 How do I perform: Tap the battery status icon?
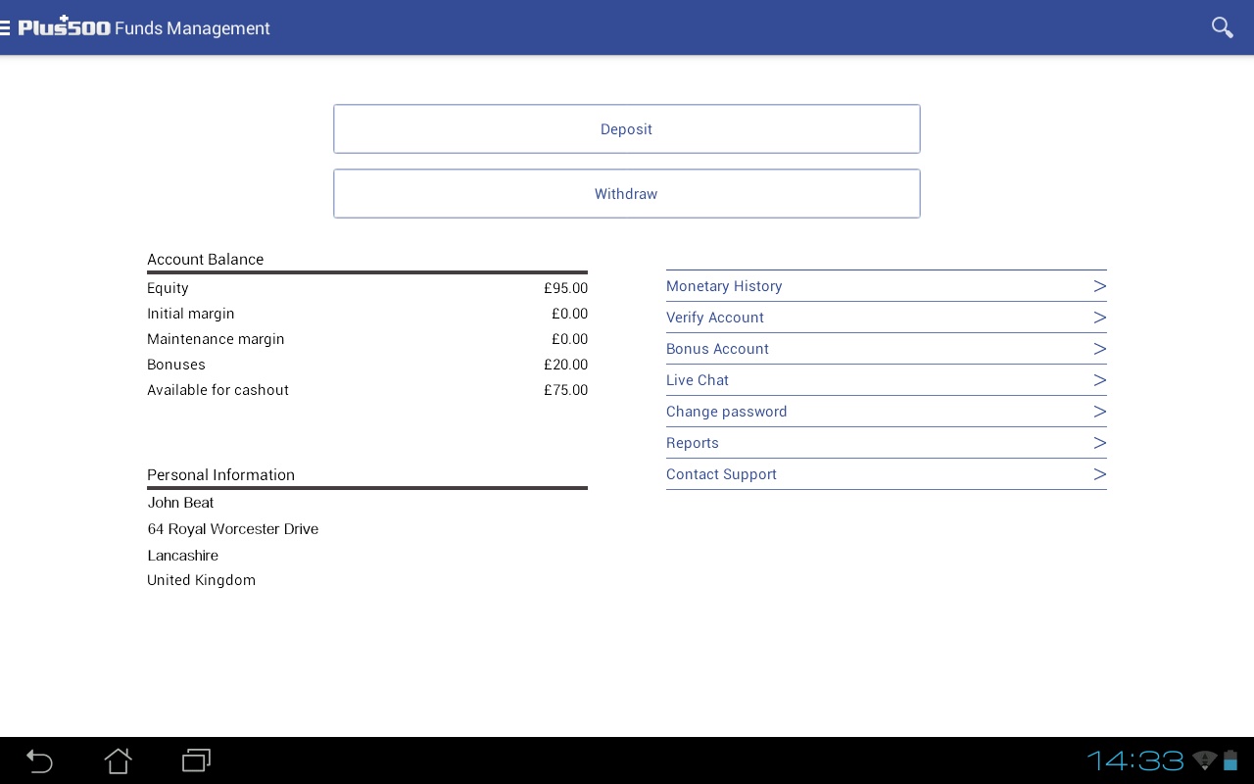[x=1230, y=760]
